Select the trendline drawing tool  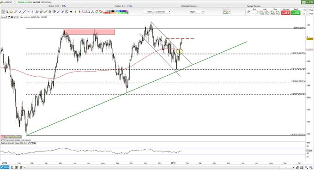pyautogui.click(x=24, y=12)
